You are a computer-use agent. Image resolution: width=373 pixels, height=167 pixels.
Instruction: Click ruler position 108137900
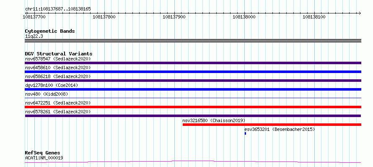click(174, 17)
